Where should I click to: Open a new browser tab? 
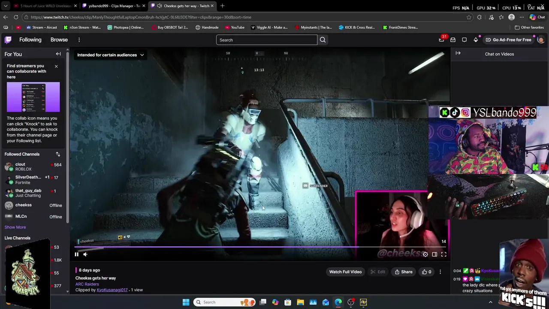coord(222,6)
